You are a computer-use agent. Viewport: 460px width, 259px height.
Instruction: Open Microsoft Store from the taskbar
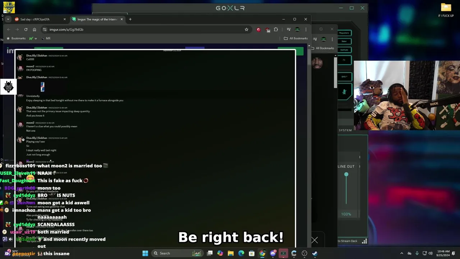(252, 253)
